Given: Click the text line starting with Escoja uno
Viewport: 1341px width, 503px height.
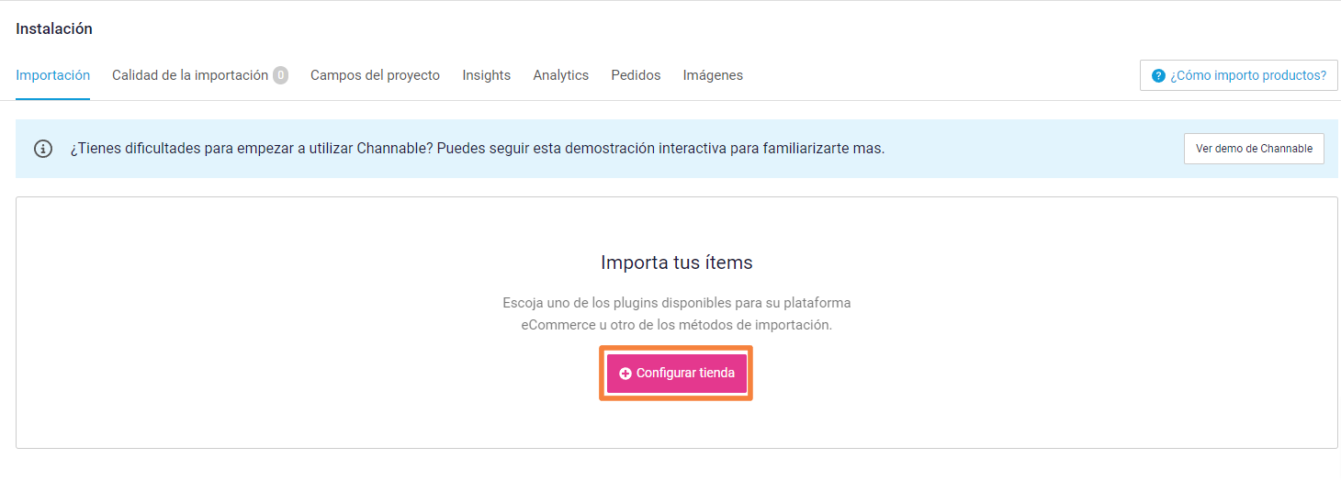Looking at the screenshot, I should click(x=676, y=302).
